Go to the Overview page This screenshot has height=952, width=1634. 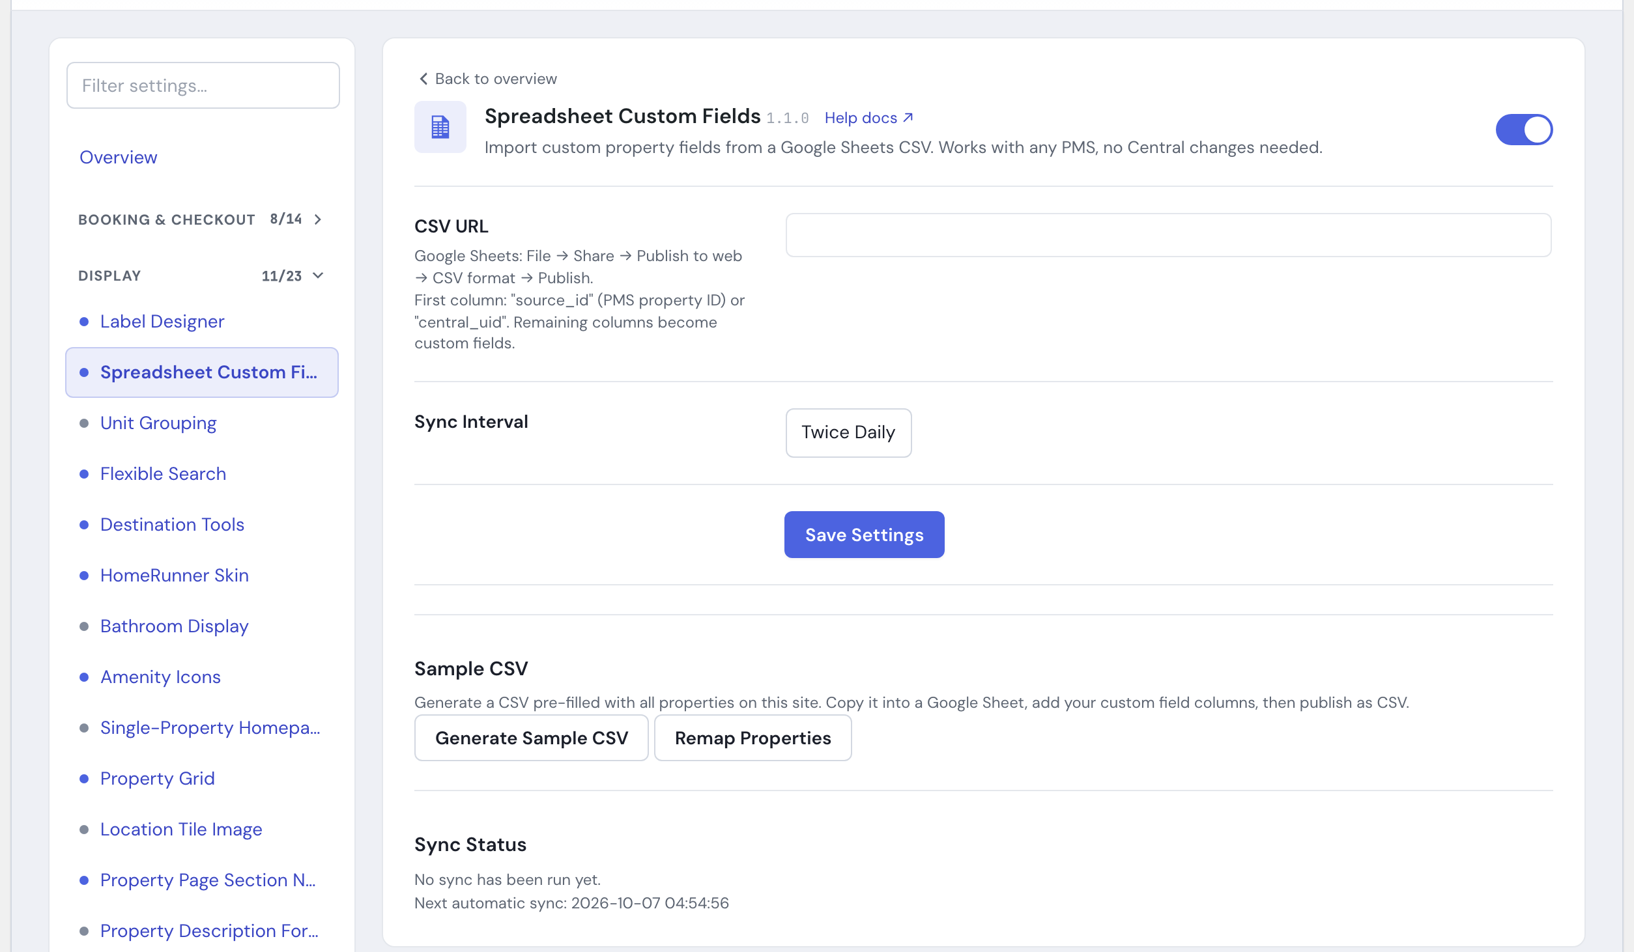click(118, 157)
